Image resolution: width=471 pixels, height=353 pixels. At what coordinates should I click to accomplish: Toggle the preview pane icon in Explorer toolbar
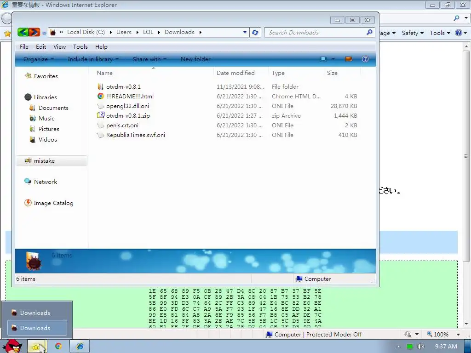pyautogui.click(x=349, y=59)
